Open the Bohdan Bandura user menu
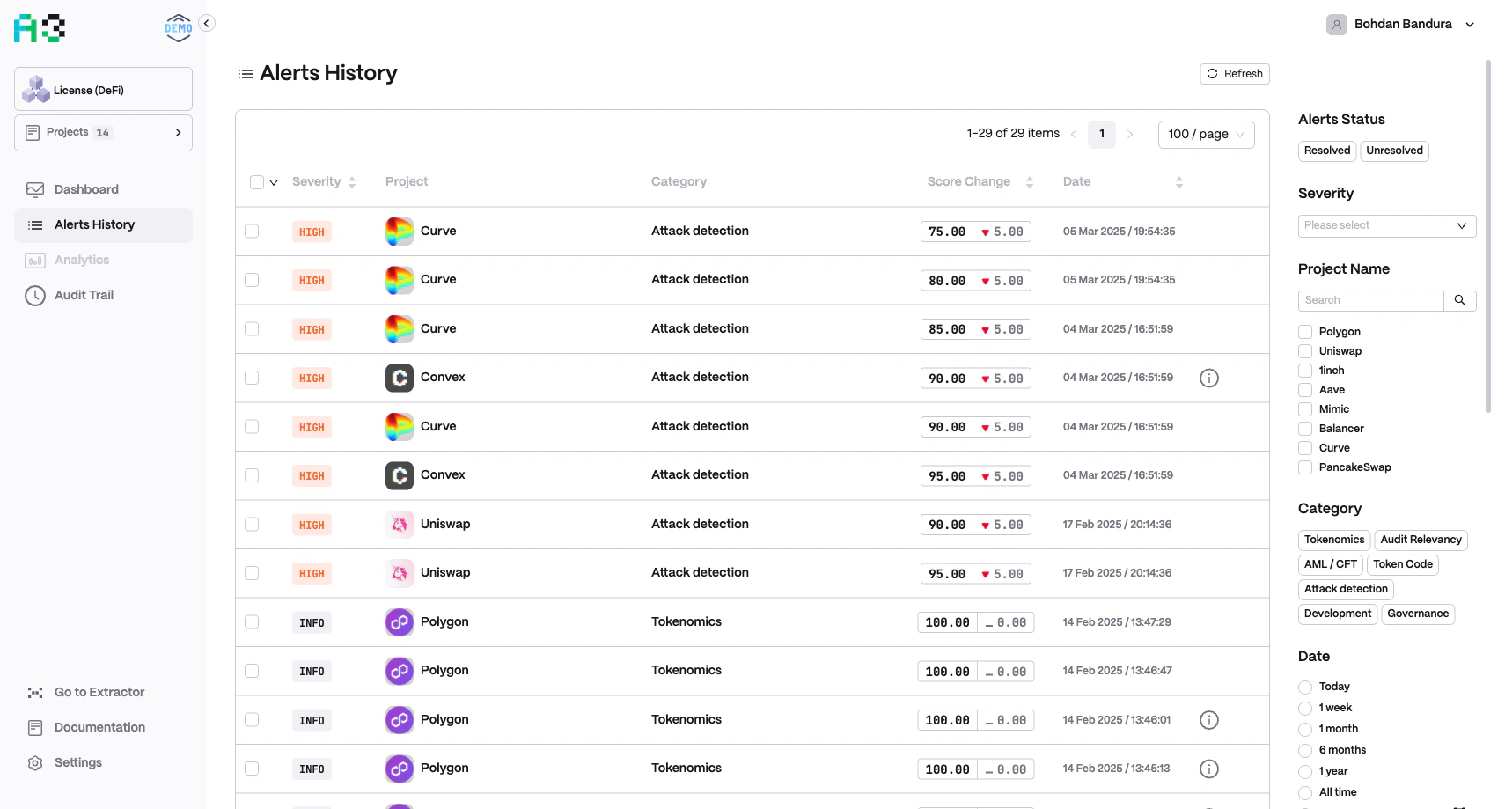 tap(1401, 25)
